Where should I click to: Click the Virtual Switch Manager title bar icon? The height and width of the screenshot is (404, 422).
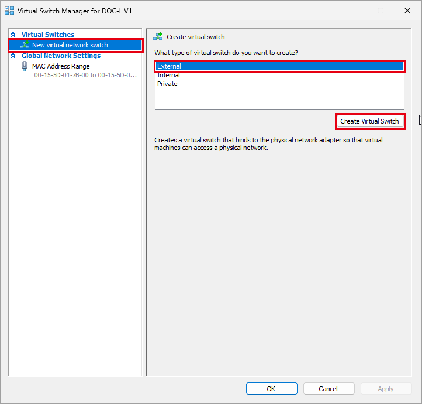tap(9, 11)
